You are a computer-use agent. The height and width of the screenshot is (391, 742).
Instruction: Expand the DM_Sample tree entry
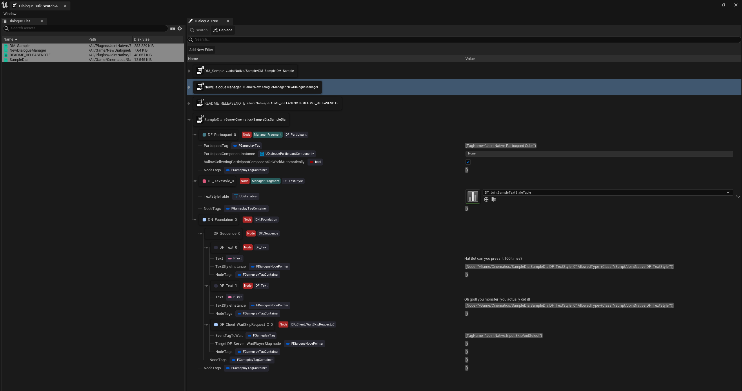(189, 71)
